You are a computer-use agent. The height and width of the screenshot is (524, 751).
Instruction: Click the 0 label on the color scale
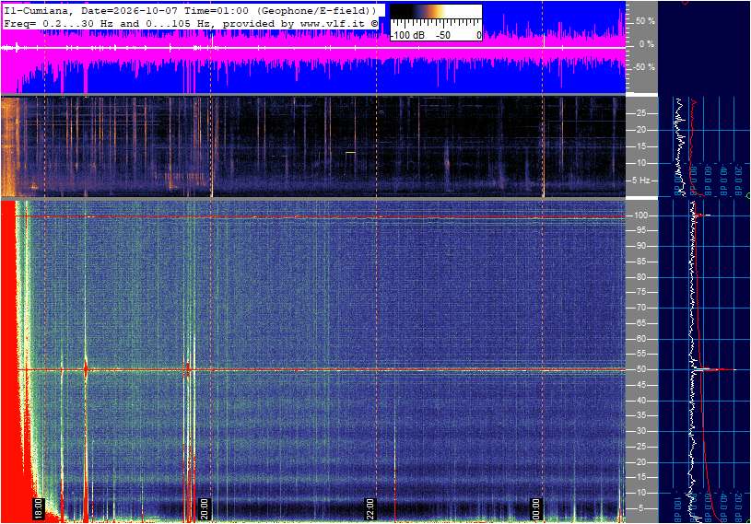click(x=478, y=35)
